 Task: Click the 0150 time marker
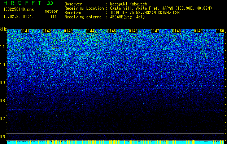[x=220, y=31]
